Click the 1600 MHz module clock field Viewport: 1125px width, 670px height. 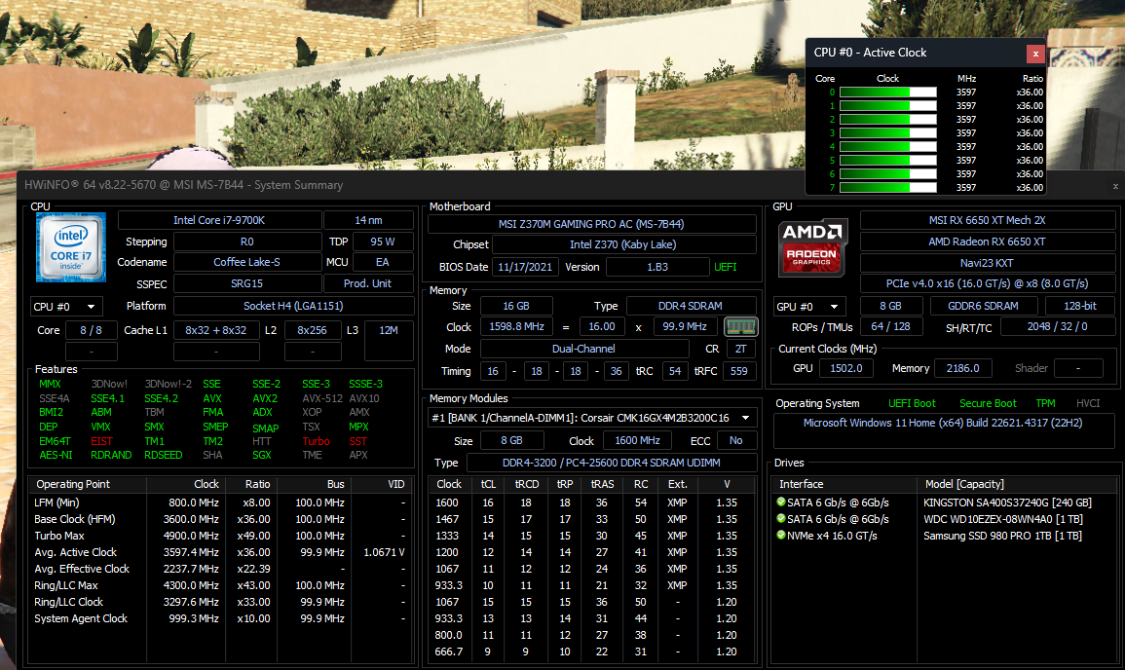pyautogui.click(x=637, y=440)
